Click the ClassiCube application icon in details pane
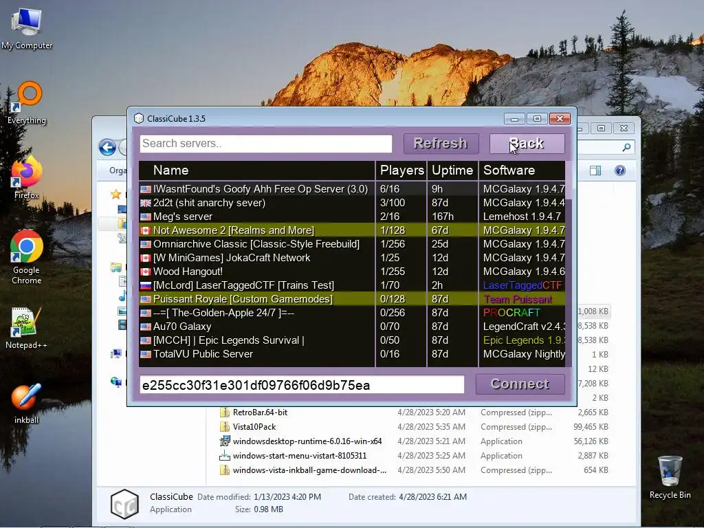The image size is (704, 528). (x=124, y=504)
